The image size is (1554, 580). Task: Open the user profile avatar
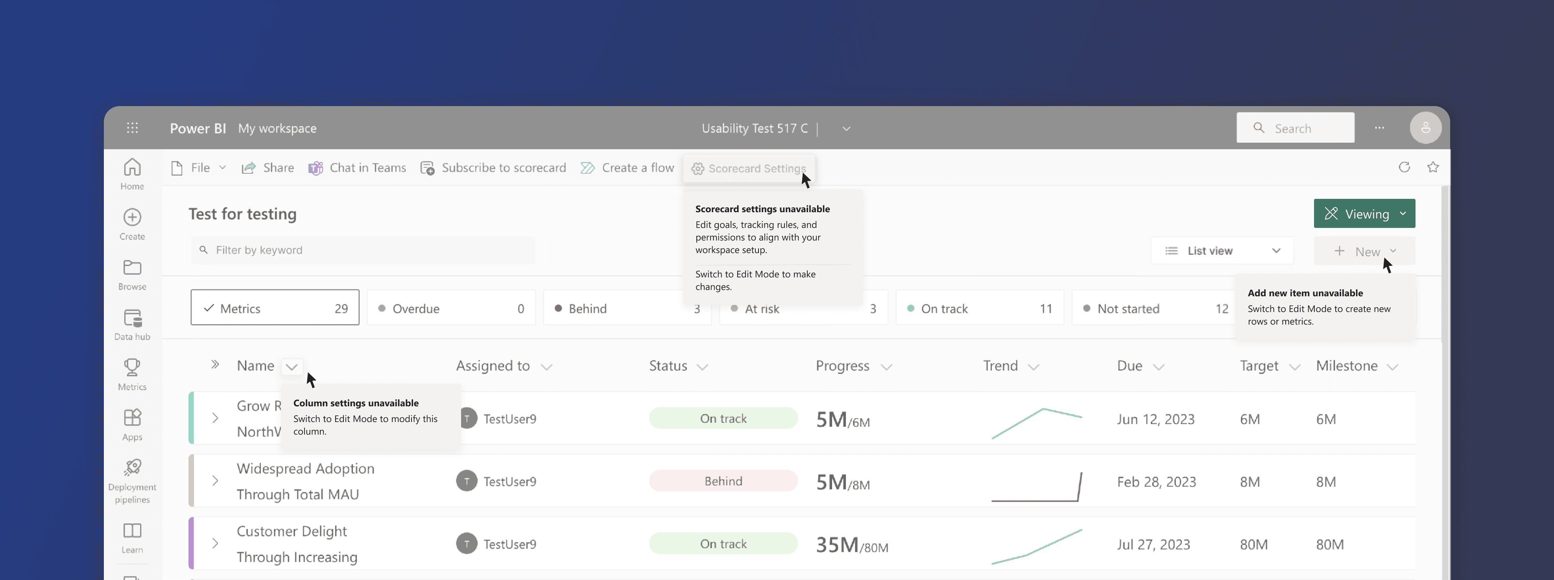(x=1425, y=128)
